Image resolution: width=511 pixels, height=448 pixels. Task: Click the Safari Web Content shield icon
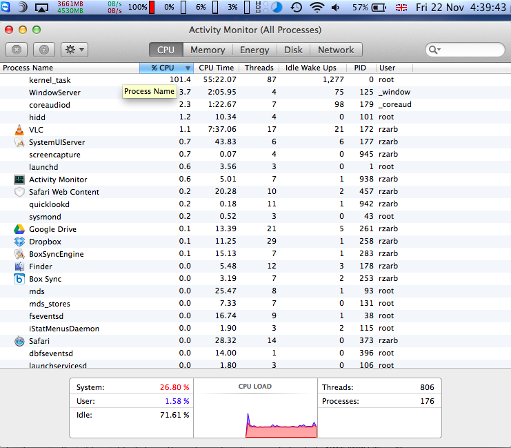click(x=19, y=192)
